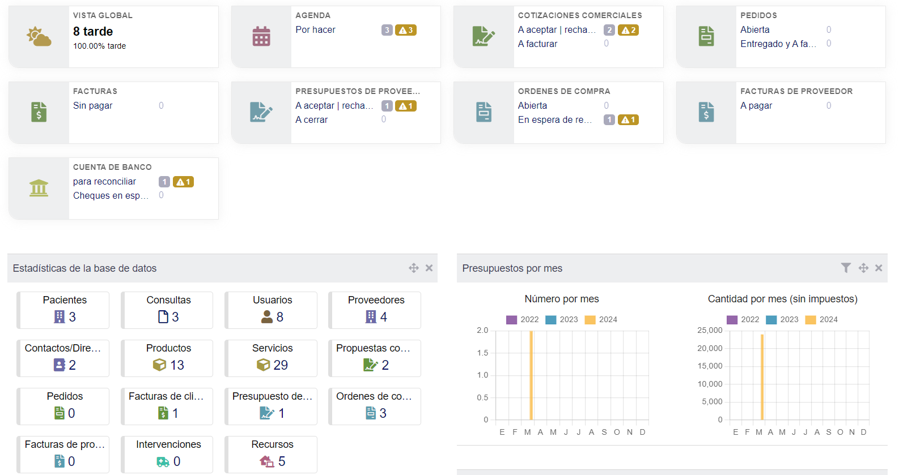The image size is (899, 475).
Task: Click the warning badge 3 in Agenda
Action: (x=406, y=30)
